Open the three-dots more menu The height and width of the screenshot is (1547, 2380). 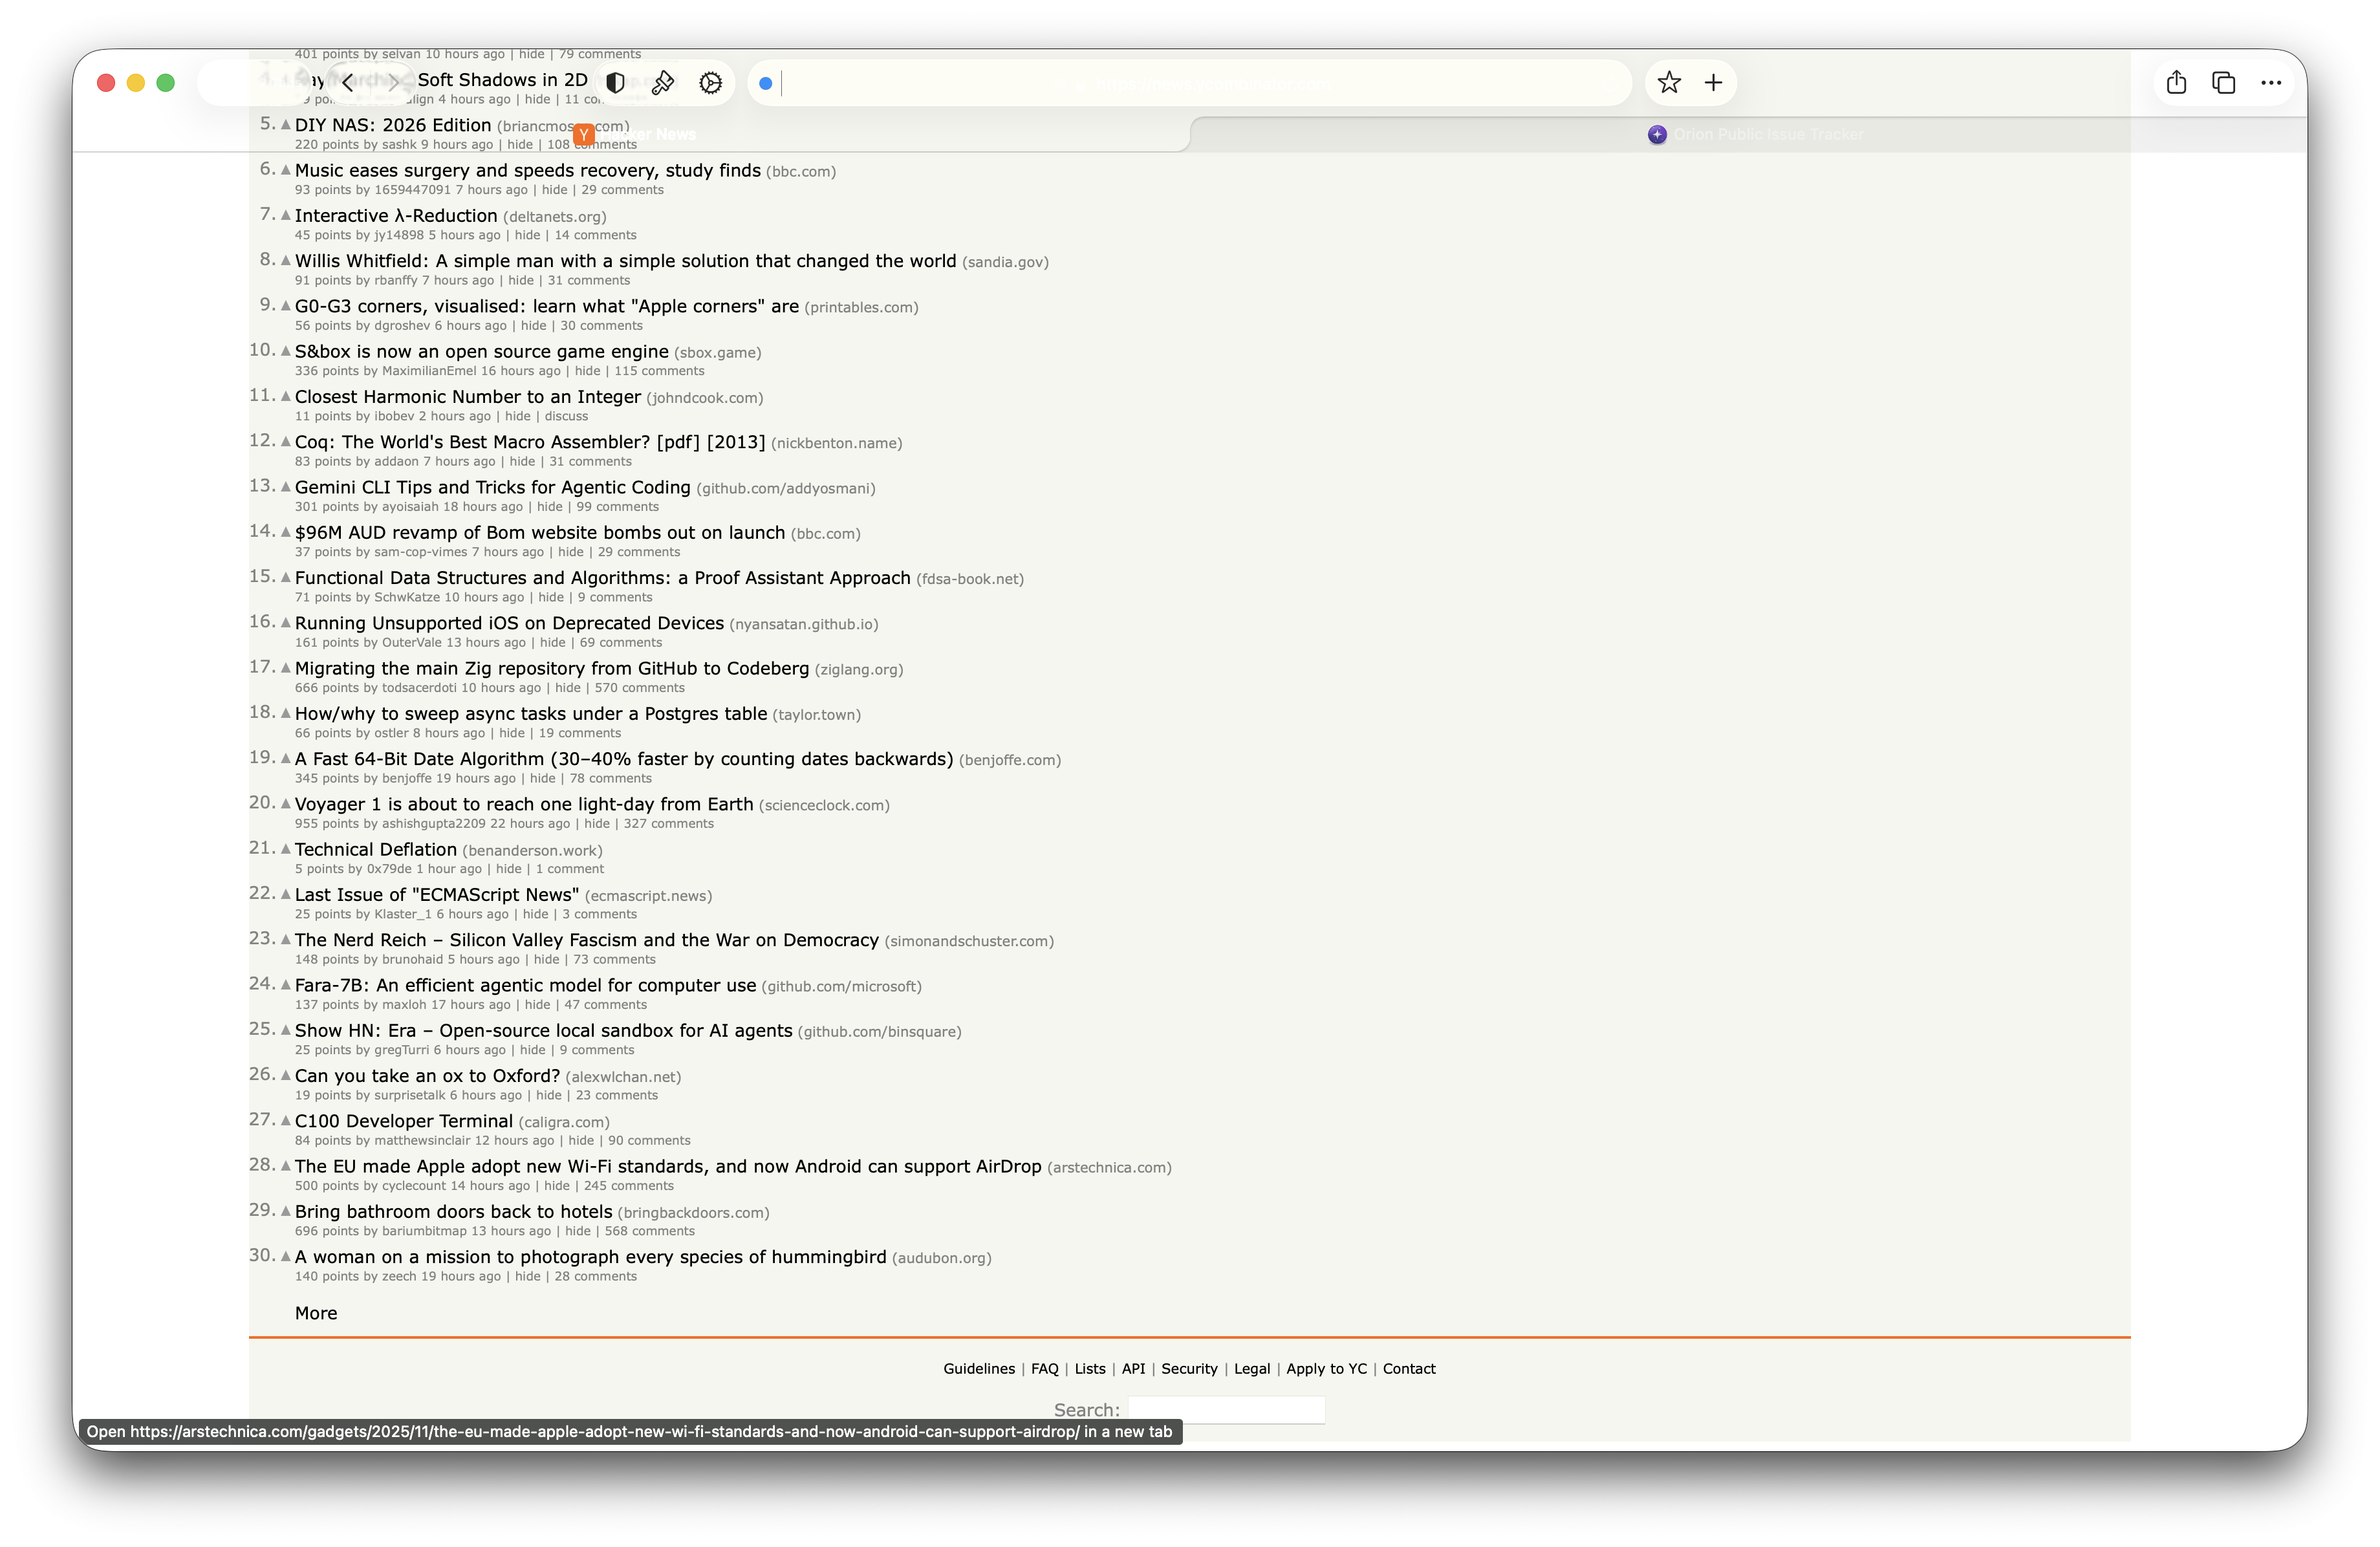[x=2271, y=83]
